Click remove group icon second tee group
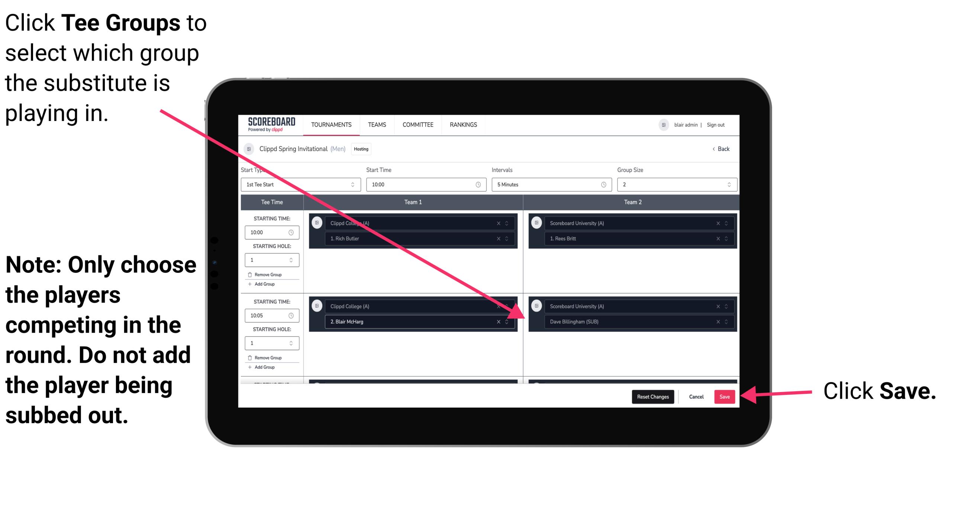This screenshot has height=523, width=974. click(x=252, y=358)
